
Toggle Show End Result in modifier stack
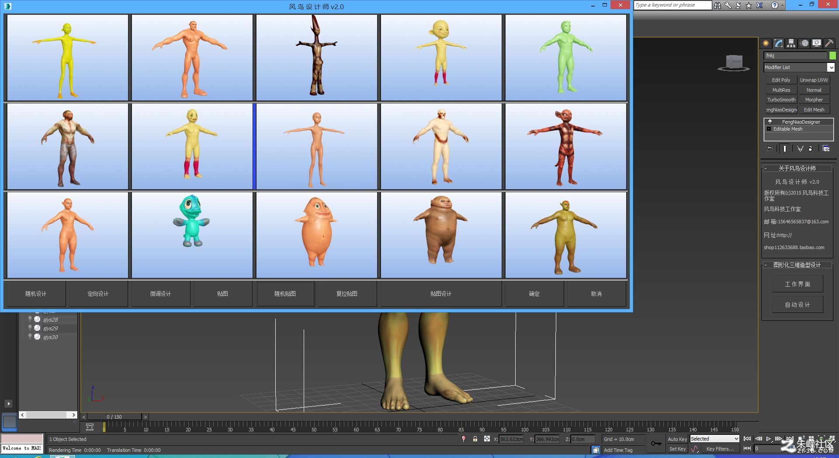pyautogui.click(x=785, y=149)
